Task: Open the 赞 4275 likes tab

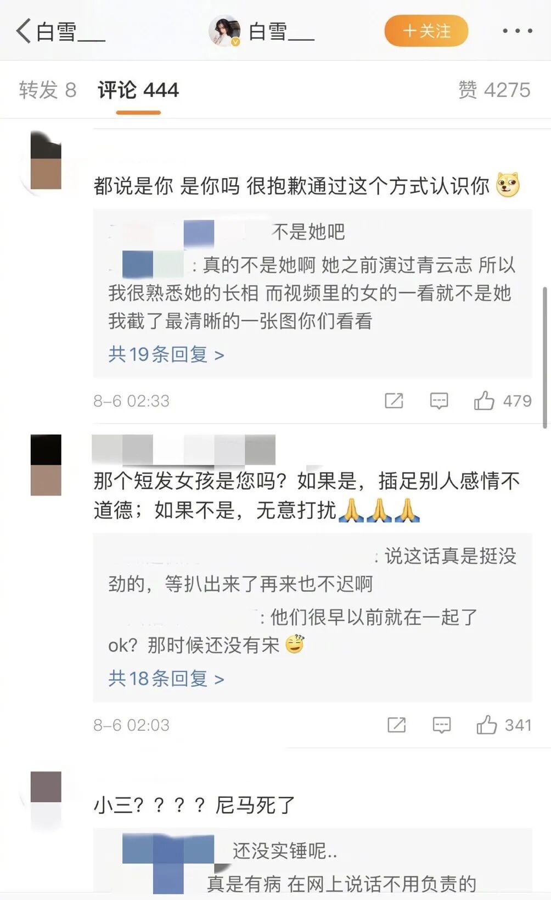Action: click(494, 90)
